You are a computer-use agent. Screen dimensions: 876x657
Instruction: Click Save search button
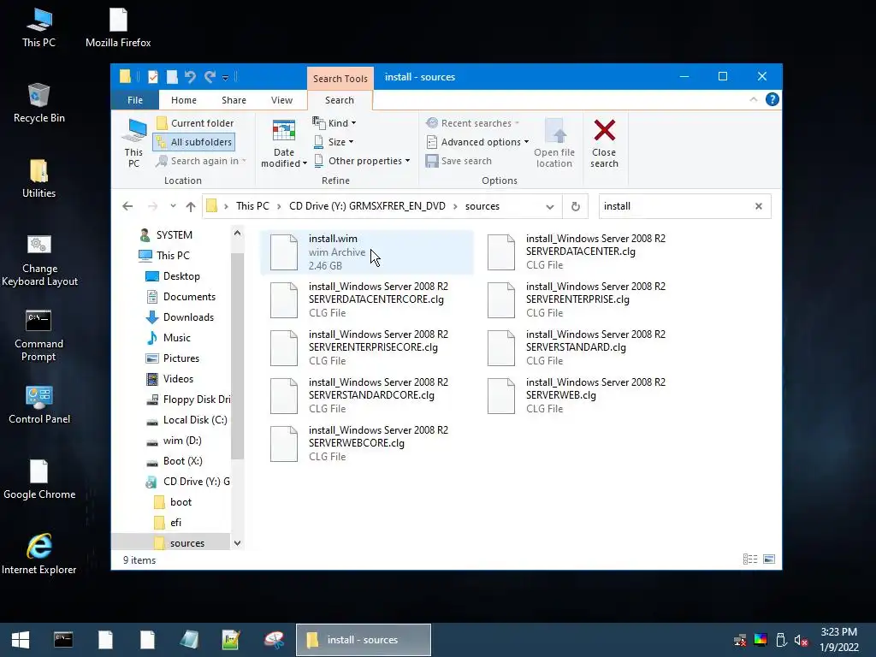click(x=459, y=161)
